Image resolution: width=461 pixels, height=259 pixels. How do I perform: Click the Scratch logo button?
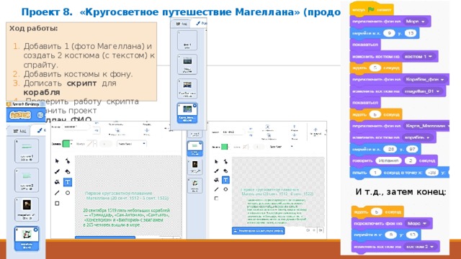click(x=20, y=115)
